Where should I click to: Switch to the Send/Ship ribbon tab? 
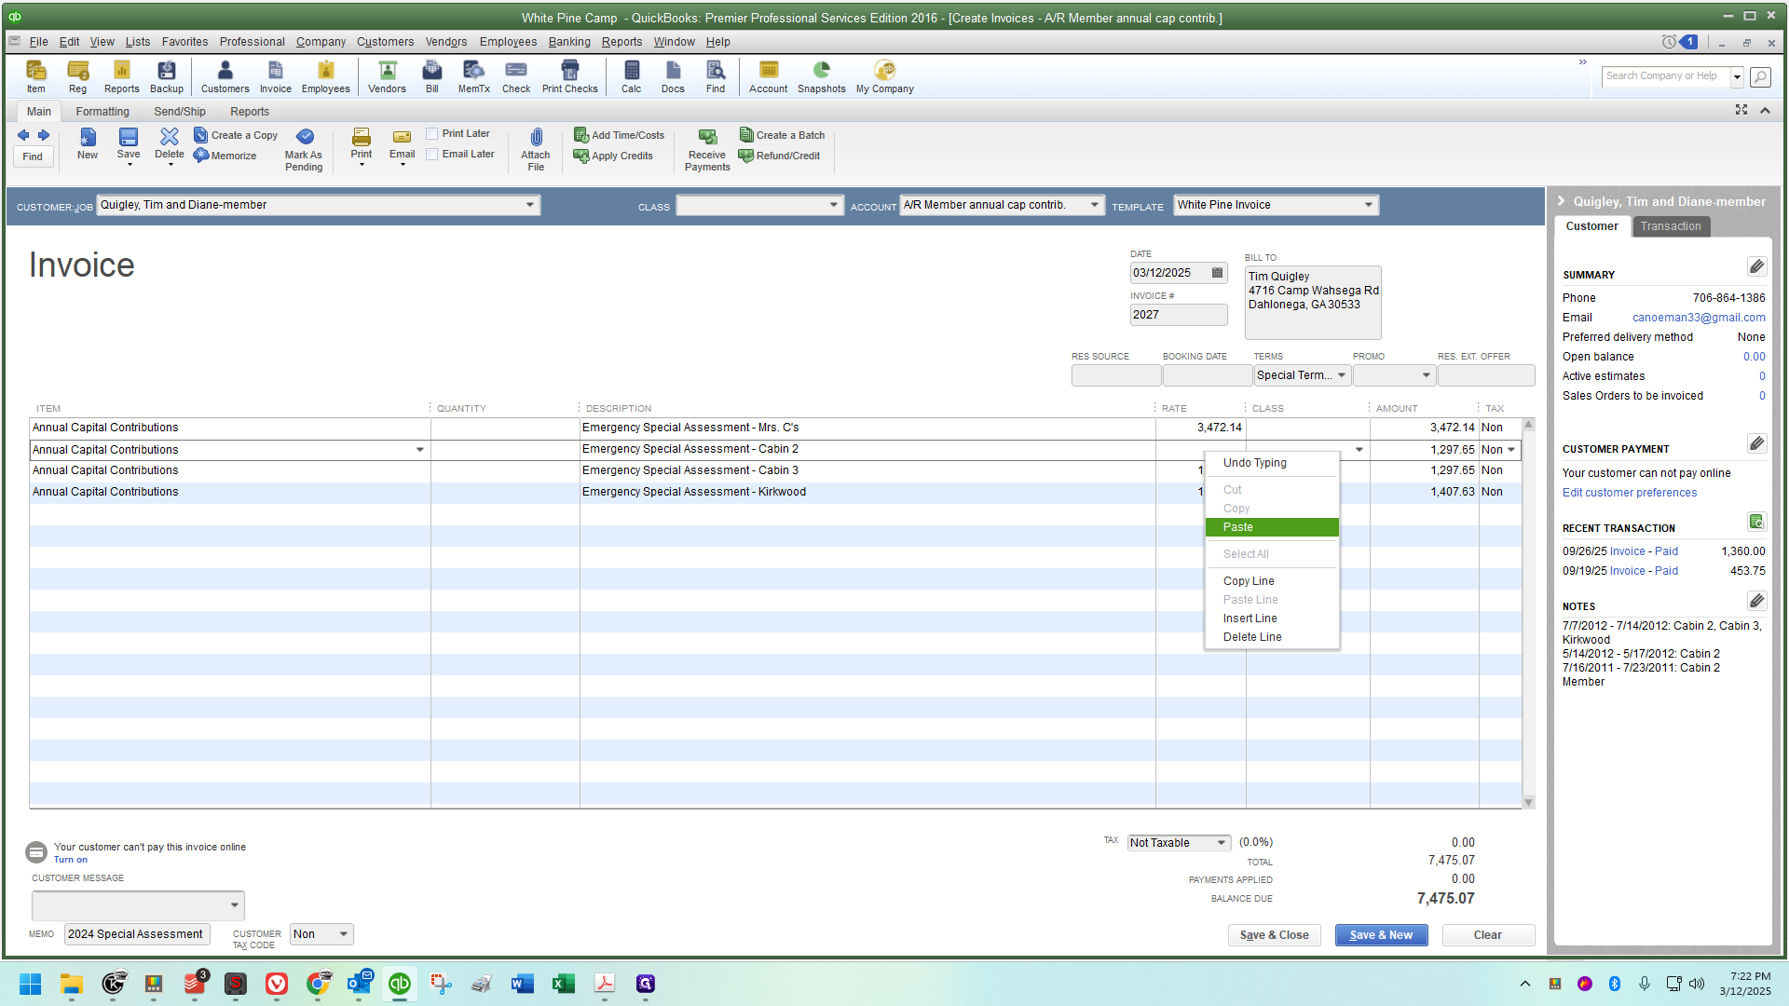coord(180,112)
